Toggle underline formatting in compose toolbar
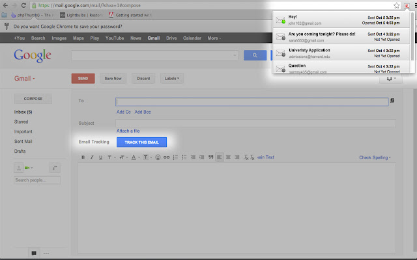Screen dimensions: 417x260 100,157
